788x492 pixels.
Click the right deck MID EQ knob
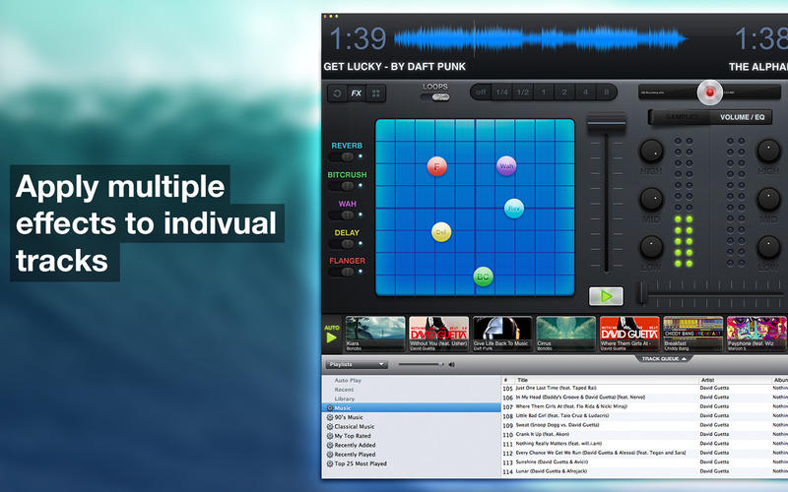coord(768,199)
